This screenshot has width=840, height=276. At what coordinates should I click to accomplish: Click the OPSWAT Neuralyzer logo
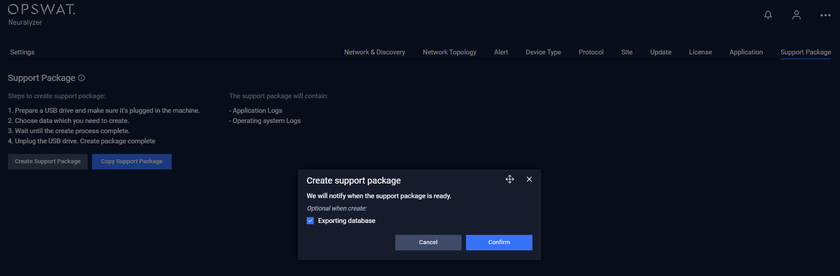[41, 15]
